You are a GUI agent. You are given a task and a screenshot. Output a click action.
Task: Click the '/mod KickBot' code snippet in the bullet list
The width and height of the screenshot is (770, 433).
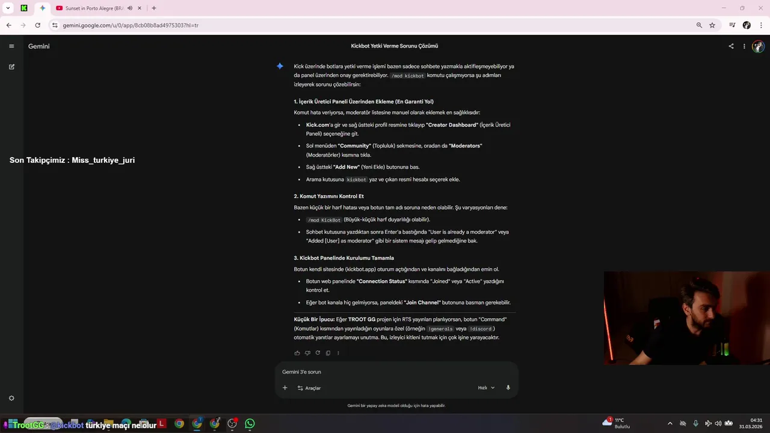pyautogui.click(x=324, y=220)
